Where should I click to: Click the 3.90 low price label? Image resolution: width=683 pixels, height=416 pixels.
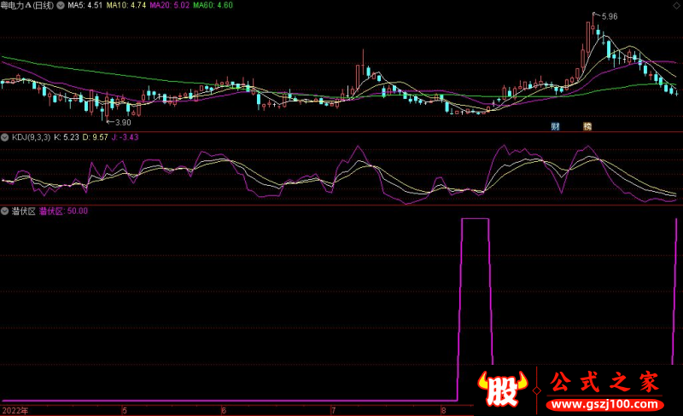coord(123,123)
